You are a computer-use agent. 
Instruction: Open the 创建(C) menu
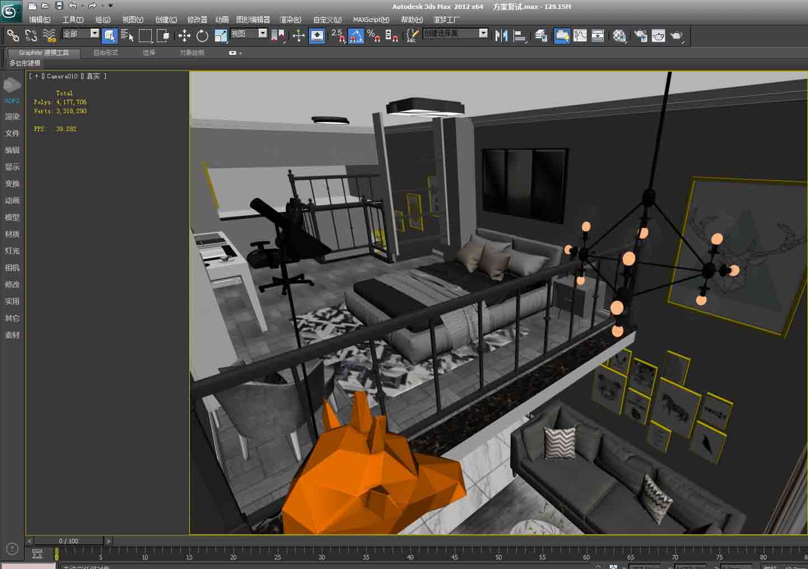166,20
